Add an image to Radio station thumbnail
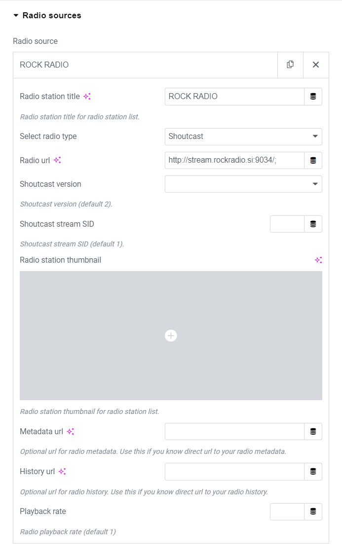 coord(171,336)
